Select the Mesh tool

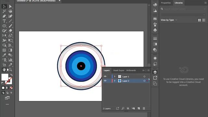click(4, 50)
